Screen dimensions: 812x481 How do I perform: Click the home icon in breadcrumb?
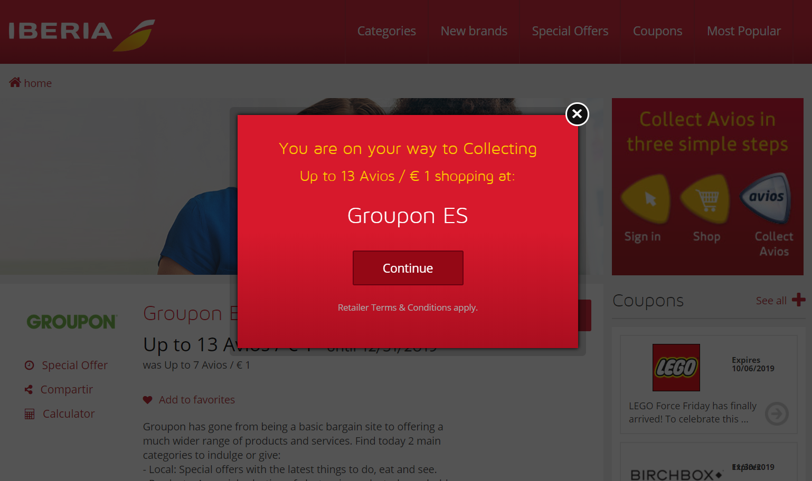[15, 82]
